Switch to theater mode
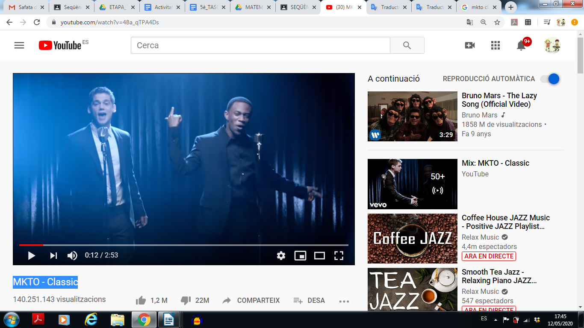Screen dimensions: 584x328 point(319,255)
